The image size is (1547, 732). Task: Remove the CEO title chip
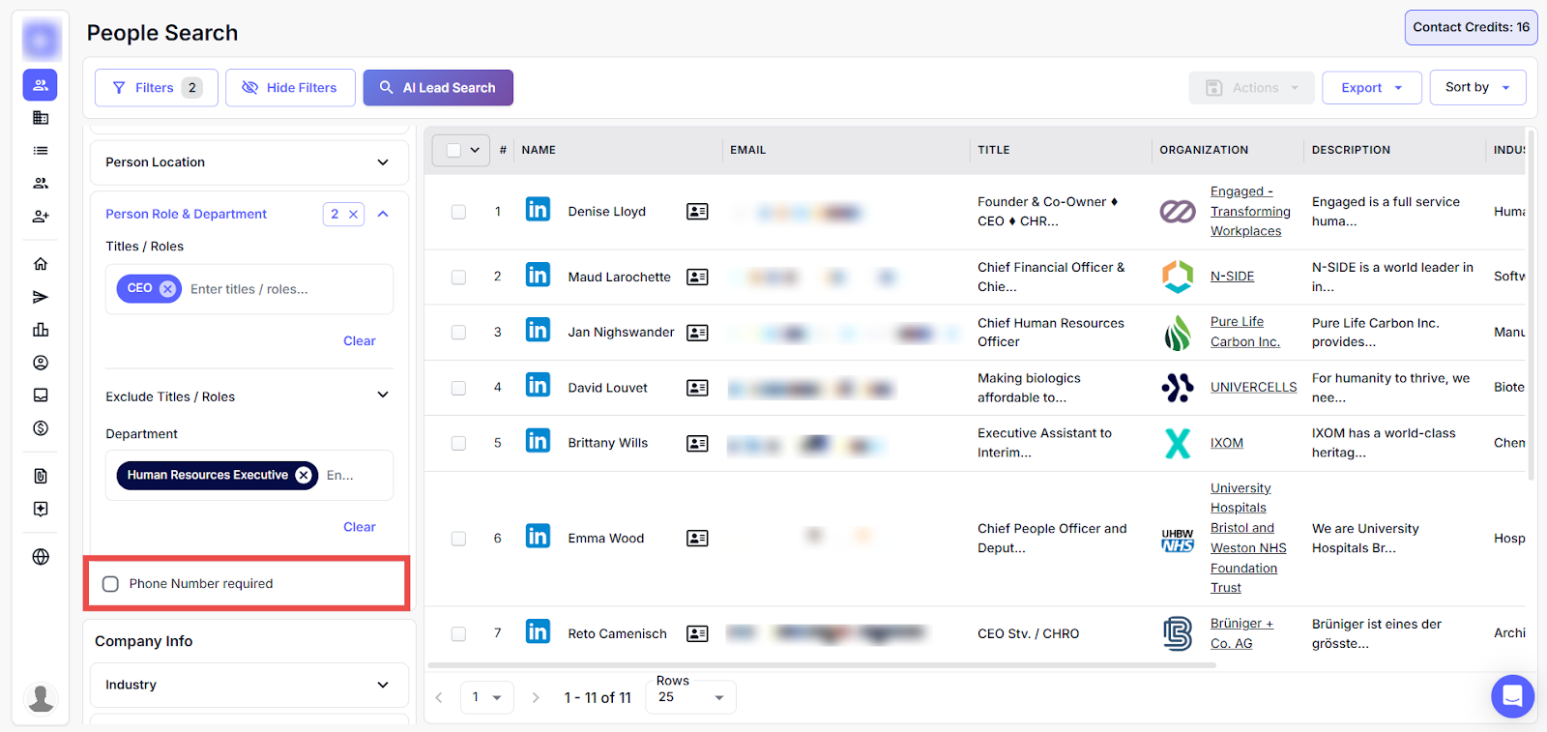tap(167, 288)
